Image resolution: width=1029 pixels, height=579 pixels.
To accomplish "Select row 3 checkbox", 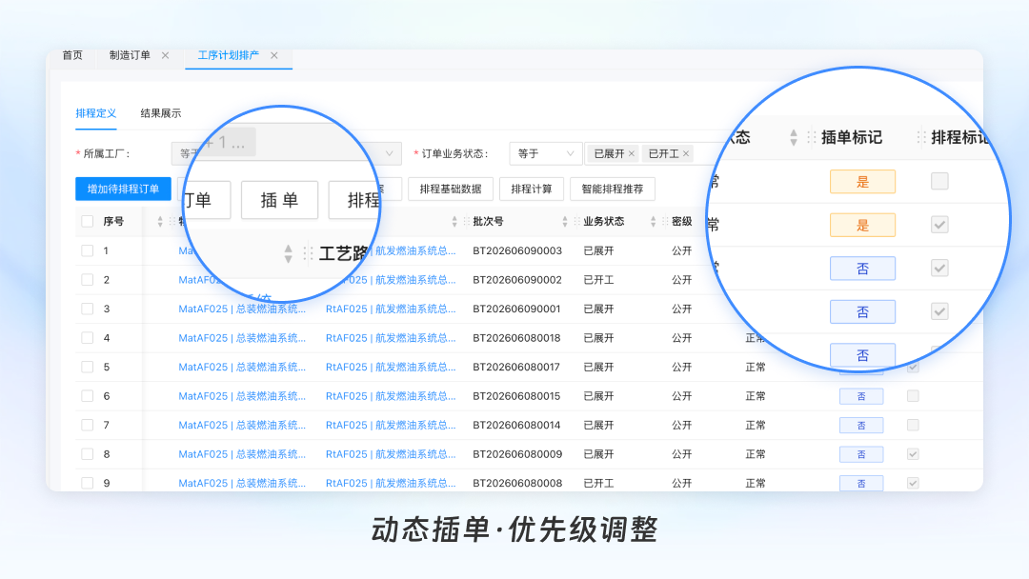I will point(88,309).
